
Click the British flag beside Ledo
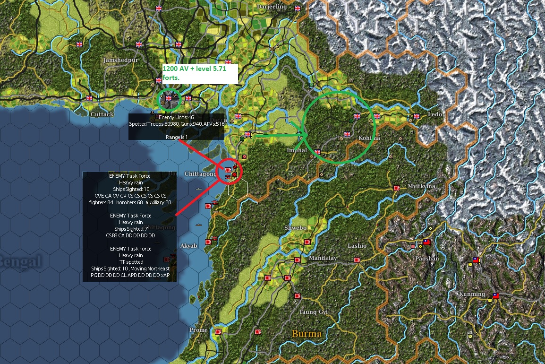[x=417, y=116]
